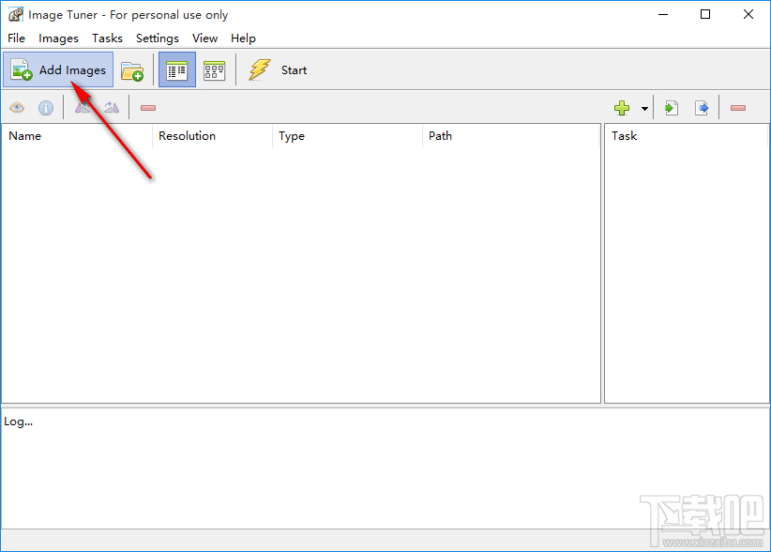Sort list by Resolution column
Screen dimensions: 771x552
[212, 136]
